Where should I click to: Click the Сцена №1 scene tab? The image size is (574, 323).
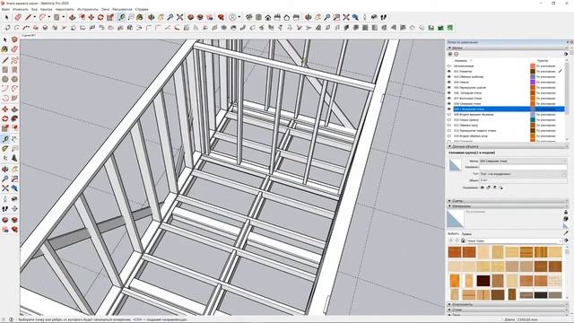coord(29,36)
